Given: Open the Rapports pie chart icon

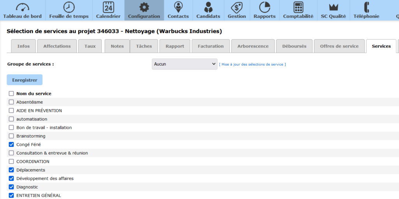Looking at the screenshot, I should (x=265, y=7).
